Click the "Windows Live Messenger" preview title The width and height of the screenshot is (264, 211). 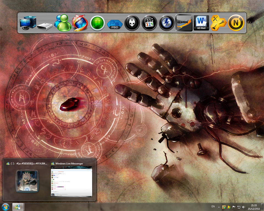point(69,163)
